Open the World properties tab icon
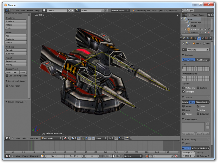Viewport: 218px width, 163px height. point(188,38)
